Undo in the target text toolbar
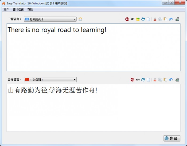Screen dimensions: 187x146 (x=171, y=80)
